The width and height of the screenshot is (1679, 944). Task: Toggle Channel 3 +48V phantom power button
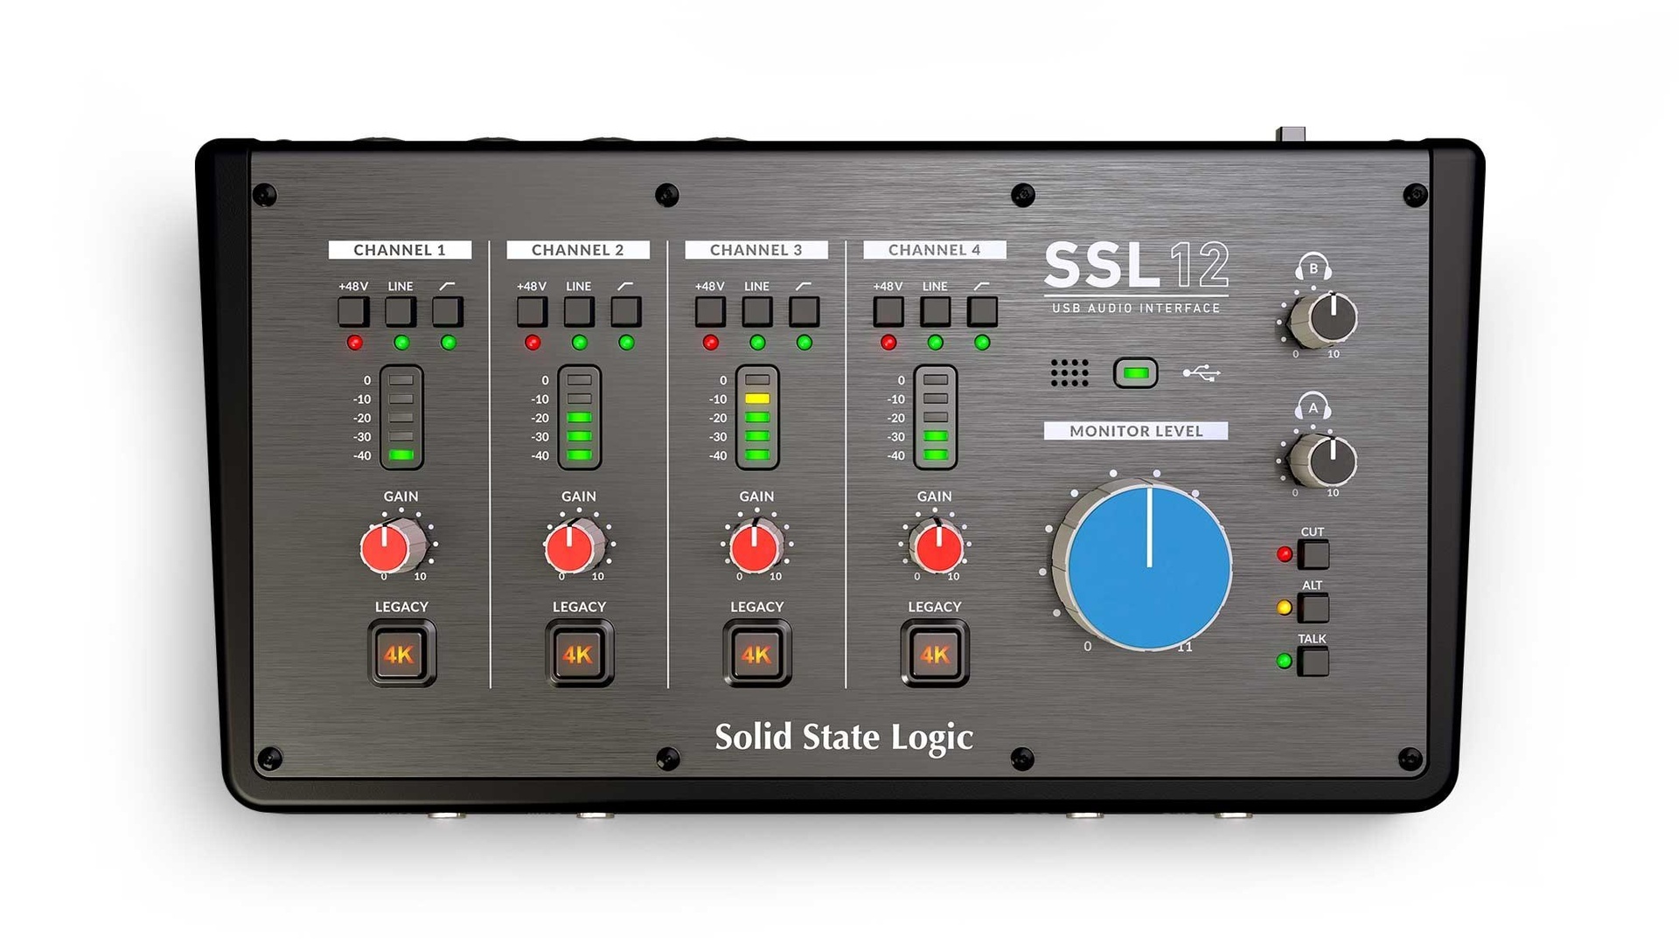(710, 312)
